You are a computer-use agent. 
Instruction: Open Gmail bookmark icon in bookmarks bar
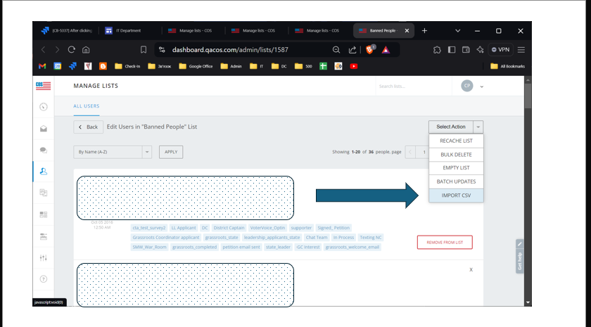[42, 66]
